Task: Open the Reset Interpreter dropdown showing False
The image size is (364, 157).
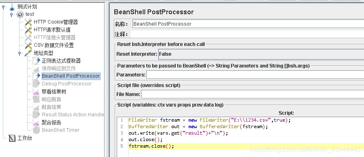Action: [261, 54]
